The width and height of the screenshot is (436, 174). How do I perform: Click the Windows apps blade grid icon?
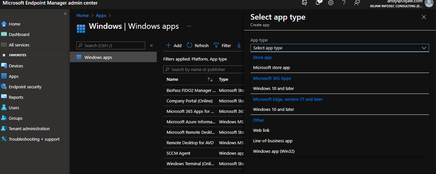click(81, 28)
